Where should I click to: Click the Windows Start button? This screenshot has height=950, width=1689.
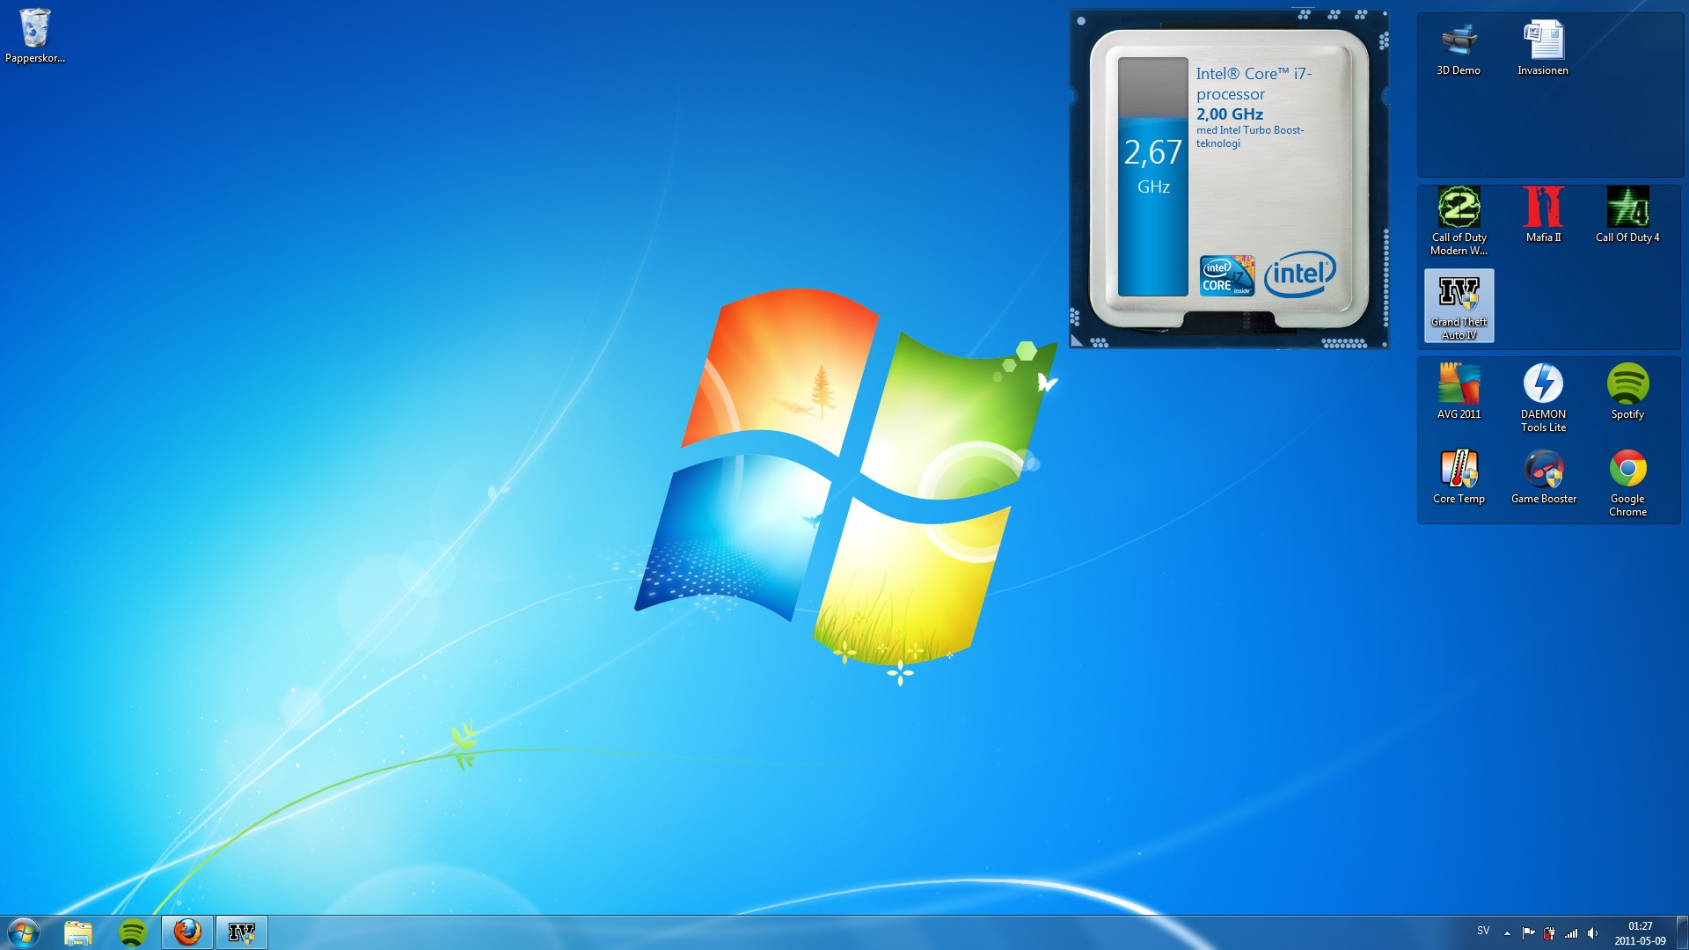click(x=24, y=932)
